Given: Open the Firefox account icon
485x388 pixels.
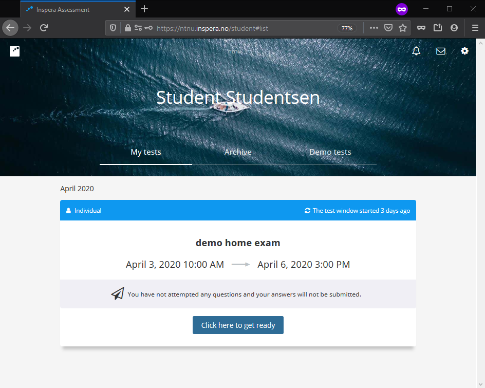Looking at the screenshot, I should click(x=454, y=28).
